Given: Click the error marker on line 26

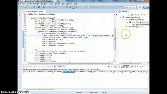Looking at the screenshot, I should pos(23,36).
